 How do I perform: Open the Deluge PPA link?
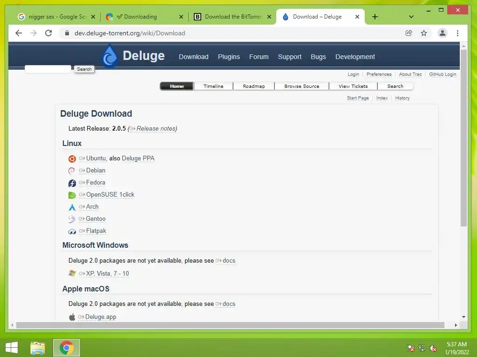(x=138, y=159)
